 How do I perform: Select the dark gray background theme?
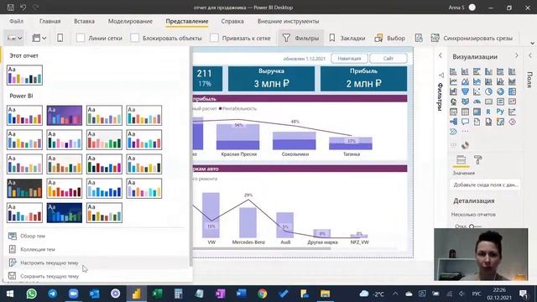click(24, 188)
